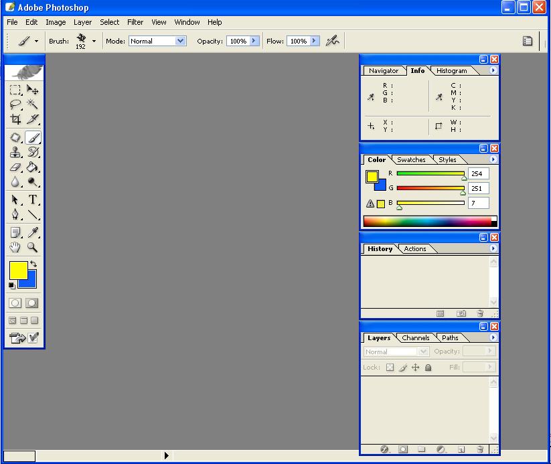Select the Blur tool

(x=15, y=181)
